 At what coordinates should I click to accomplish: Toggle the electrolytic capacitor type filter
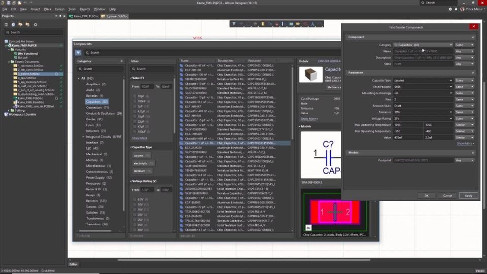tap(143, 163)
